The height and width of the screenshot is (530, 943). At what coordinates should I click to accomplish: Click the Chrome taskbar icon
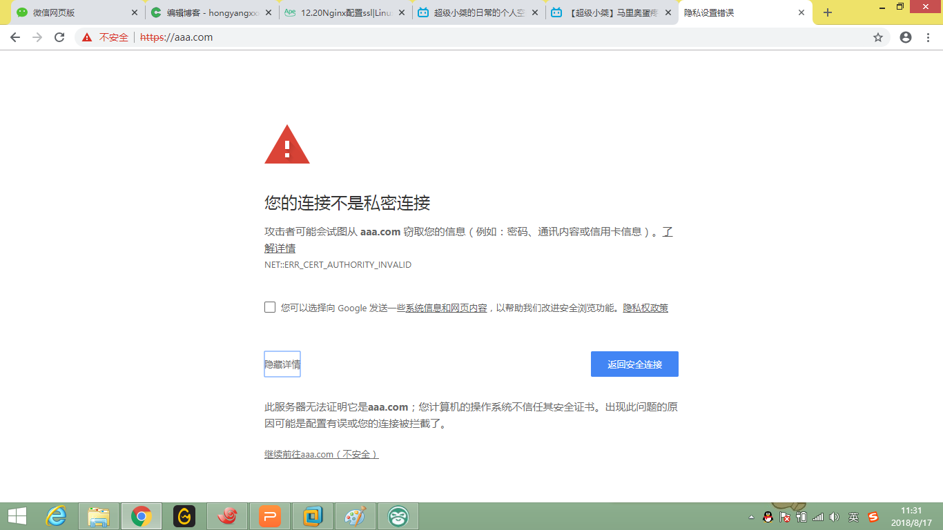[142, 516]
